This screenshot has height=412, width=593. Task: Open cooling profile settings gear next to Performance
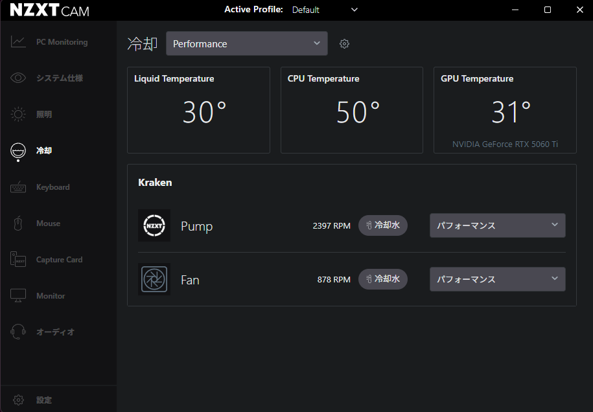click(344, 44)
